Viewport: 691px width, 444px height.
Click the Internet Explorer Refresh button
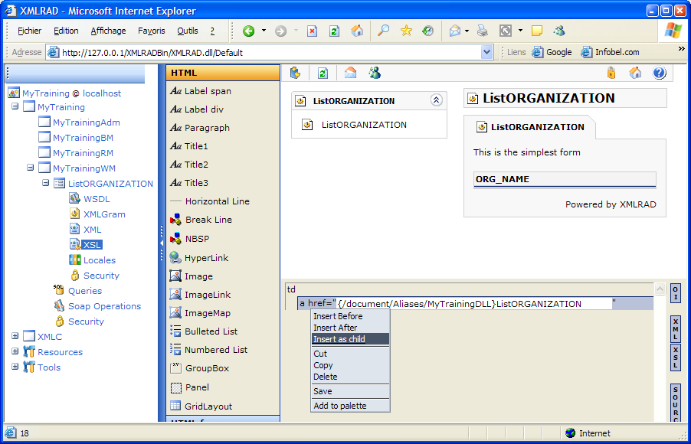(x=334, y=31)
